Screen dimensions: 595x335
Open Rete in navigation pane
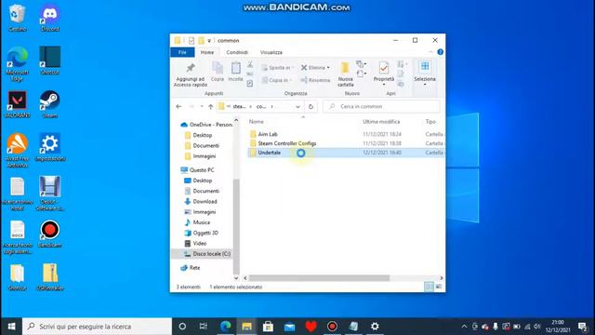(x=190, y=268)
